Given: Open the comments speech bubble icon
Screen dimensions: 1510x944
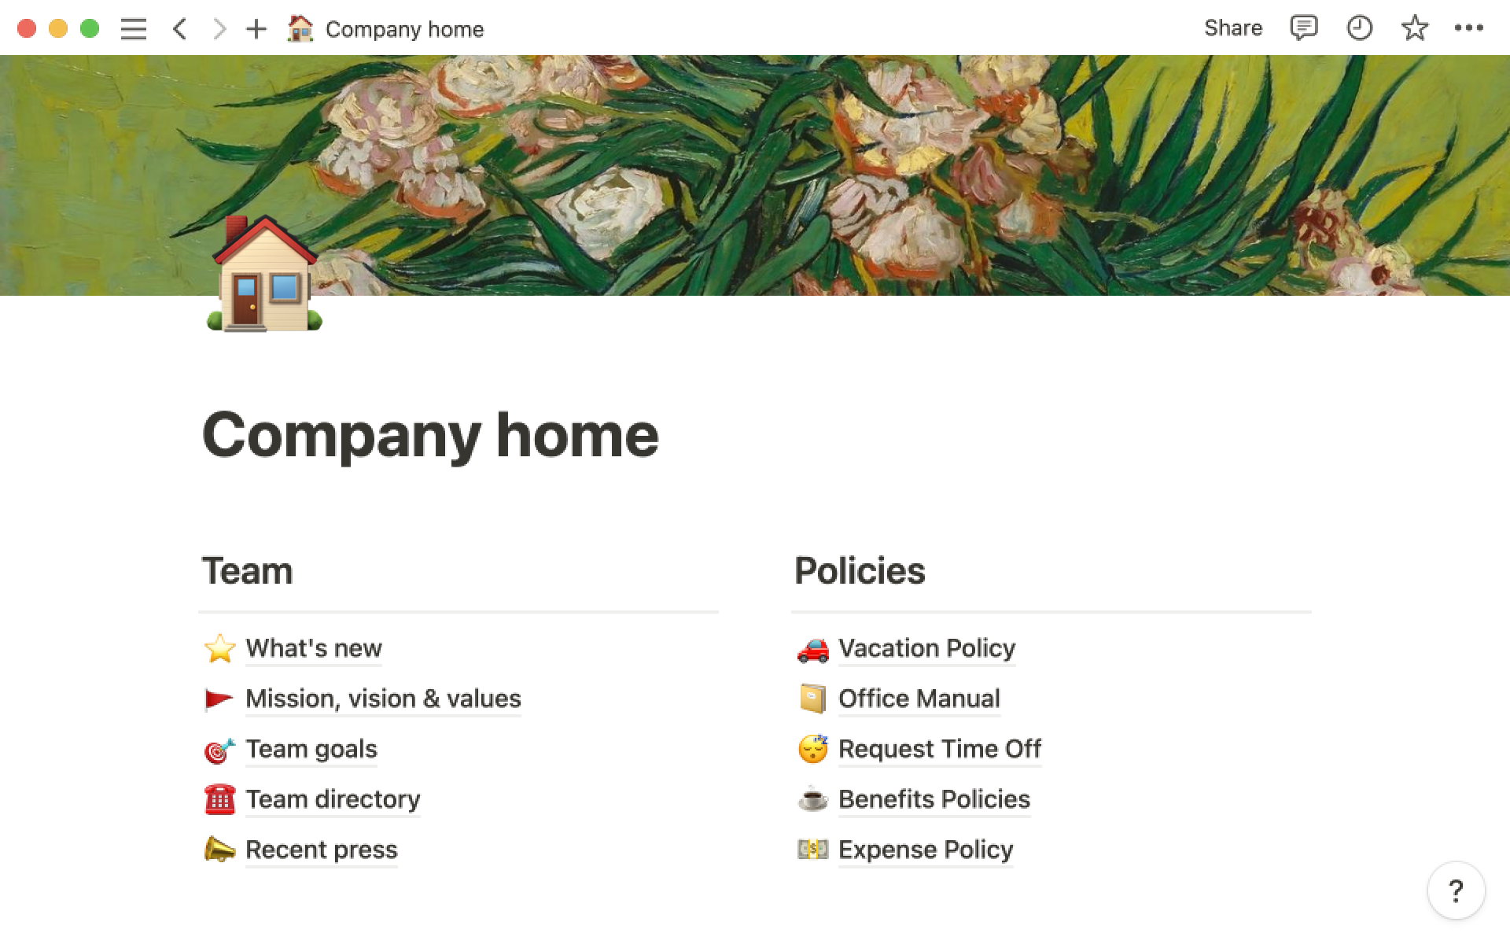Looking at the screenshot, I should [1304, 28].
